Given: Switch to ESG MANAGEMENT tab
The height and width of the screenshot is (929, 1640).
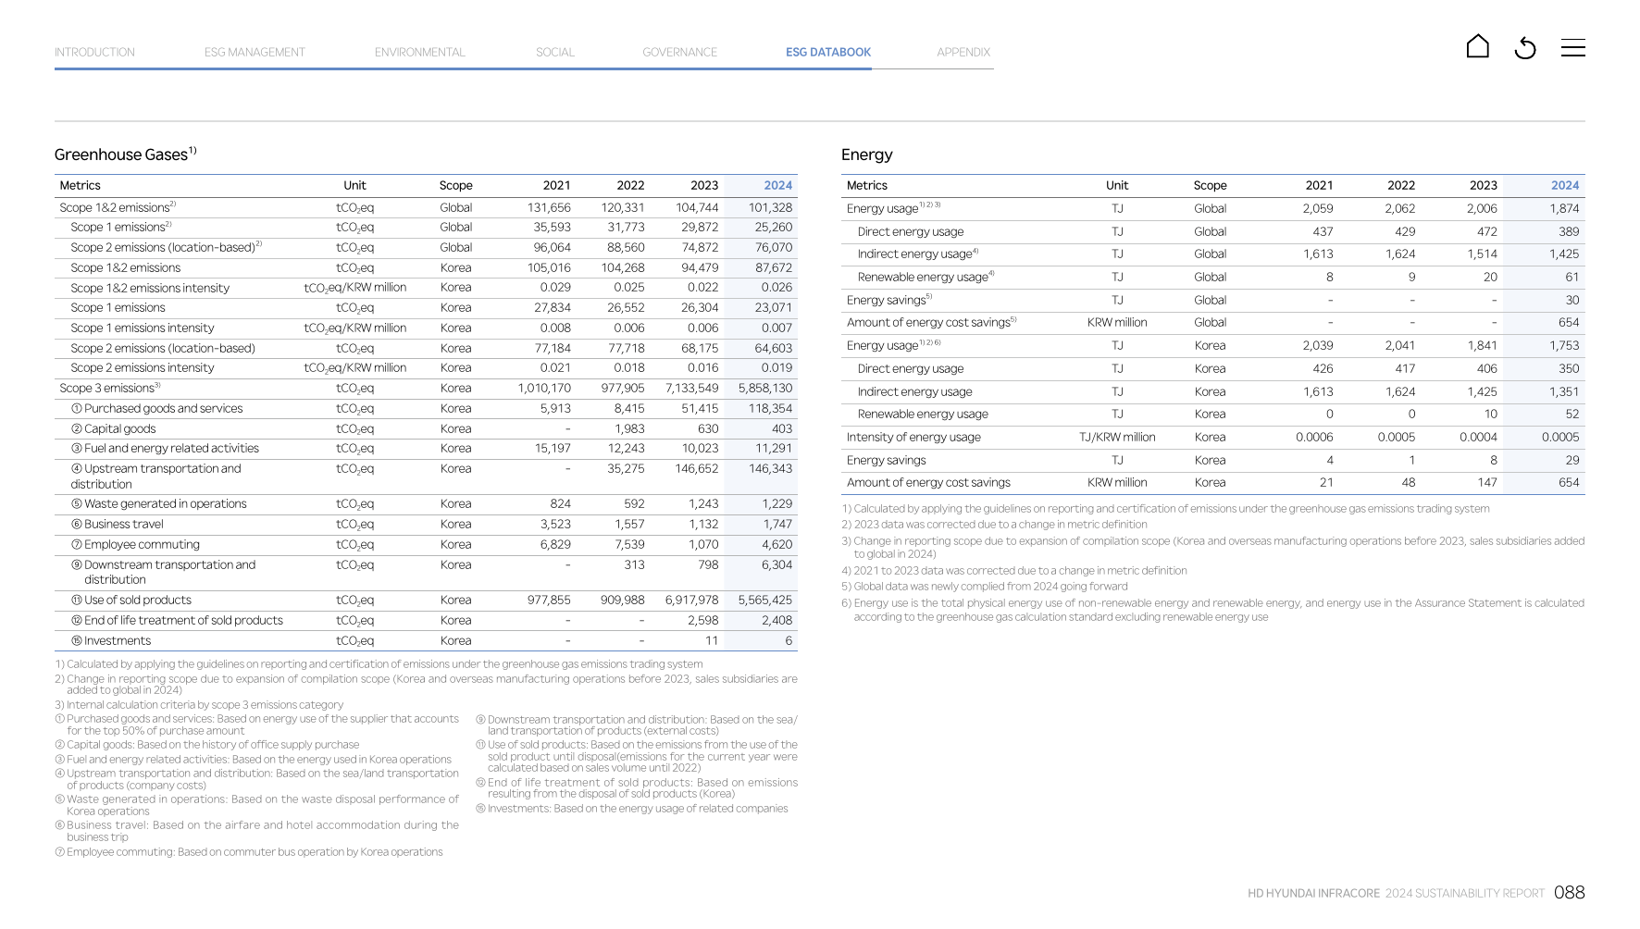Looking at the screenshot, I should pos(255,53).
